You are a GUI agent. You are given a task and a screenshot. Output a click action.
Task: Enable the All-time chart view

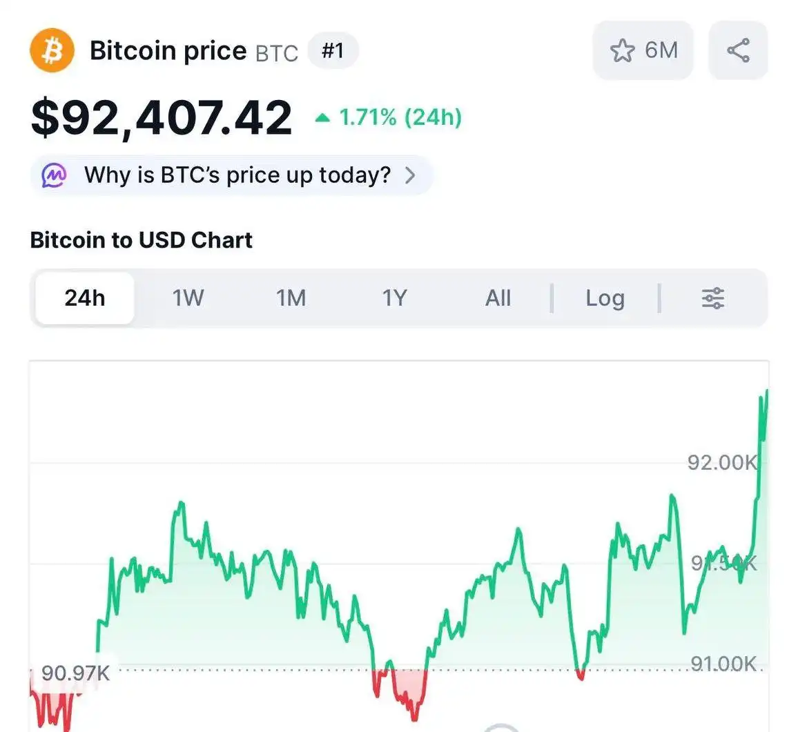tap(498, 297)
